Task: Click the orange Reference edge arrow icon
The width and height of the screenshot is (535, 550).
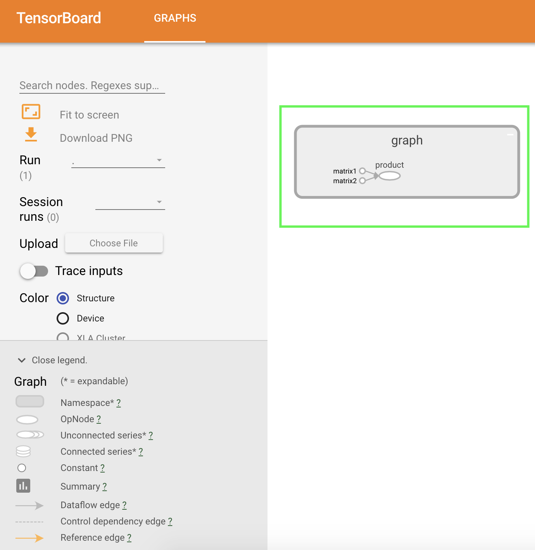Action: (29, 538)
